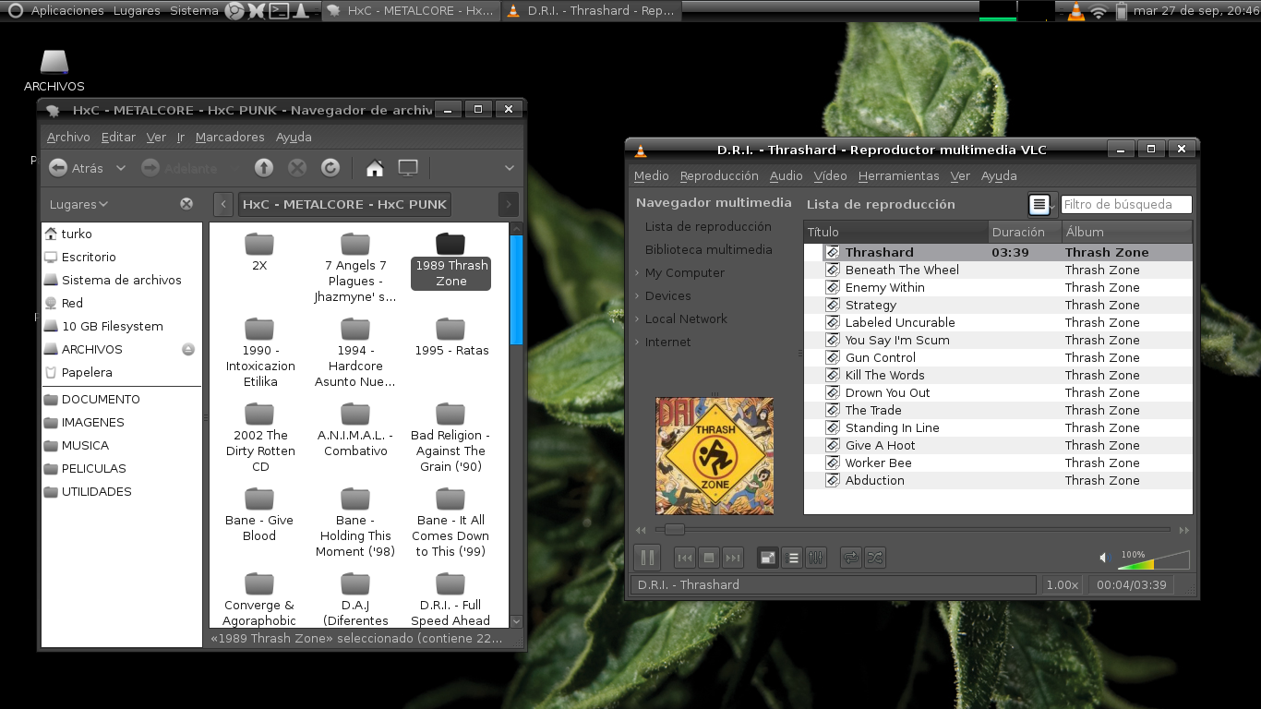Select Lista de reproducción in VLC sidebar
The image size is (1261, 709).
[x=708, y=226]
